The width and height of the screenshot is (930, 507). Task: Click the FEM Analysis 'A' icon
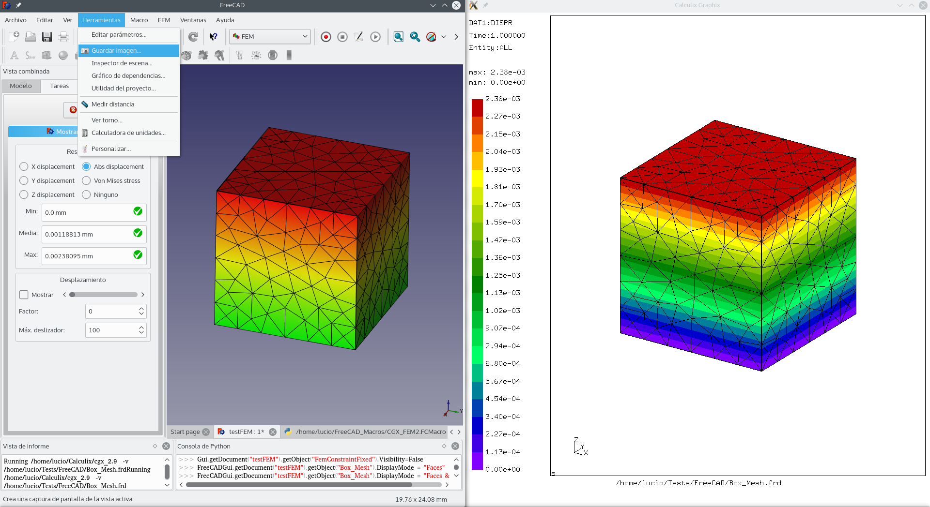[14, 55]
